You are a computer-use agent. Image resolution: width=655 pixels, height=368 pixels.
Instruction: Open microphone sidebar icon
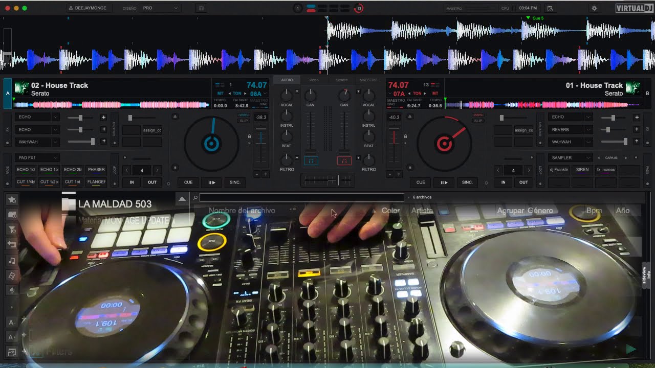[x=12, y=291]
